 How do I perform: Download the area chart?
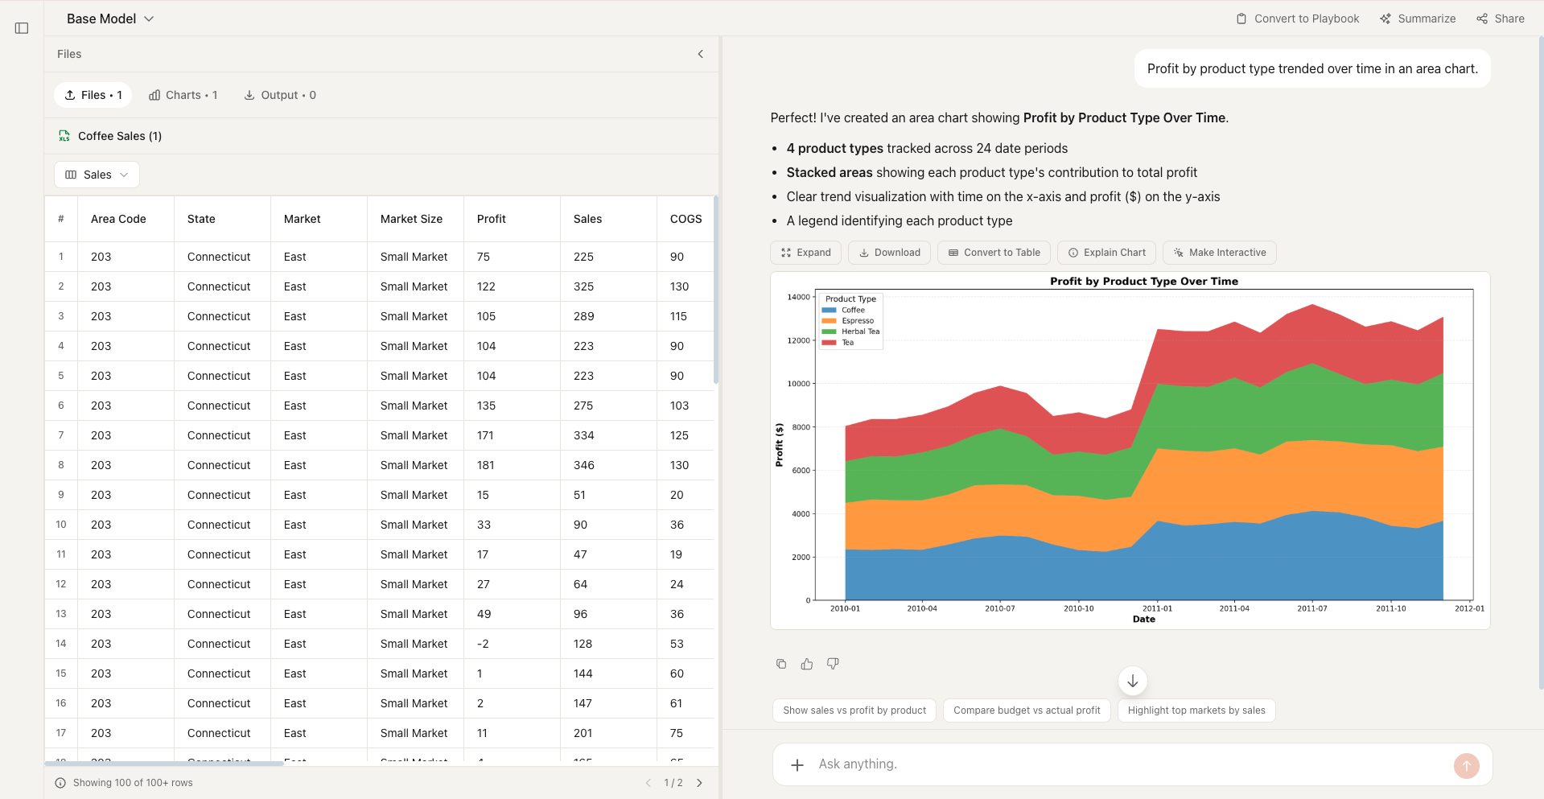pos(890,253)
